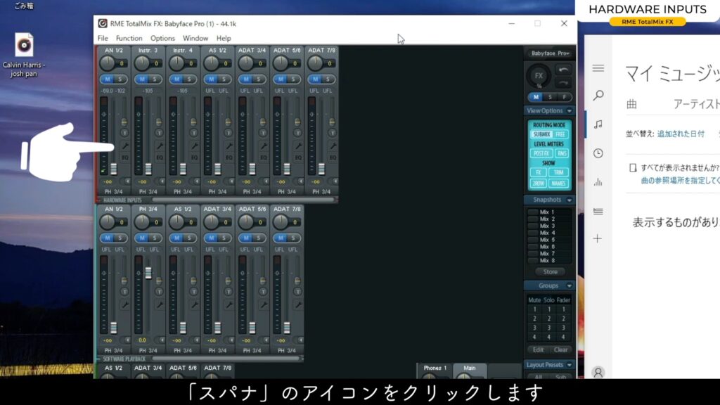Screen dimensions: 720x405
Task: Open hamburger menu in music app
Action: (598, 68)
